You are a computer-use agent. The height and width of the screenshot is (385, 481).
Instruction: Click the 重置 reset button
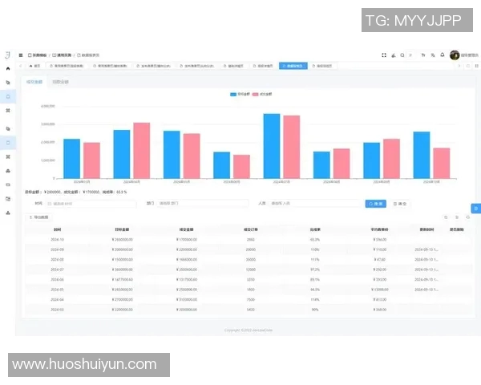399,204
